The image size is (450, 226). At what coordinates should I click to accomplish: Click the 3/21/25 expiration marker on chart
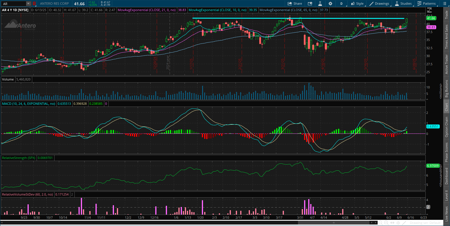(283, 65)
